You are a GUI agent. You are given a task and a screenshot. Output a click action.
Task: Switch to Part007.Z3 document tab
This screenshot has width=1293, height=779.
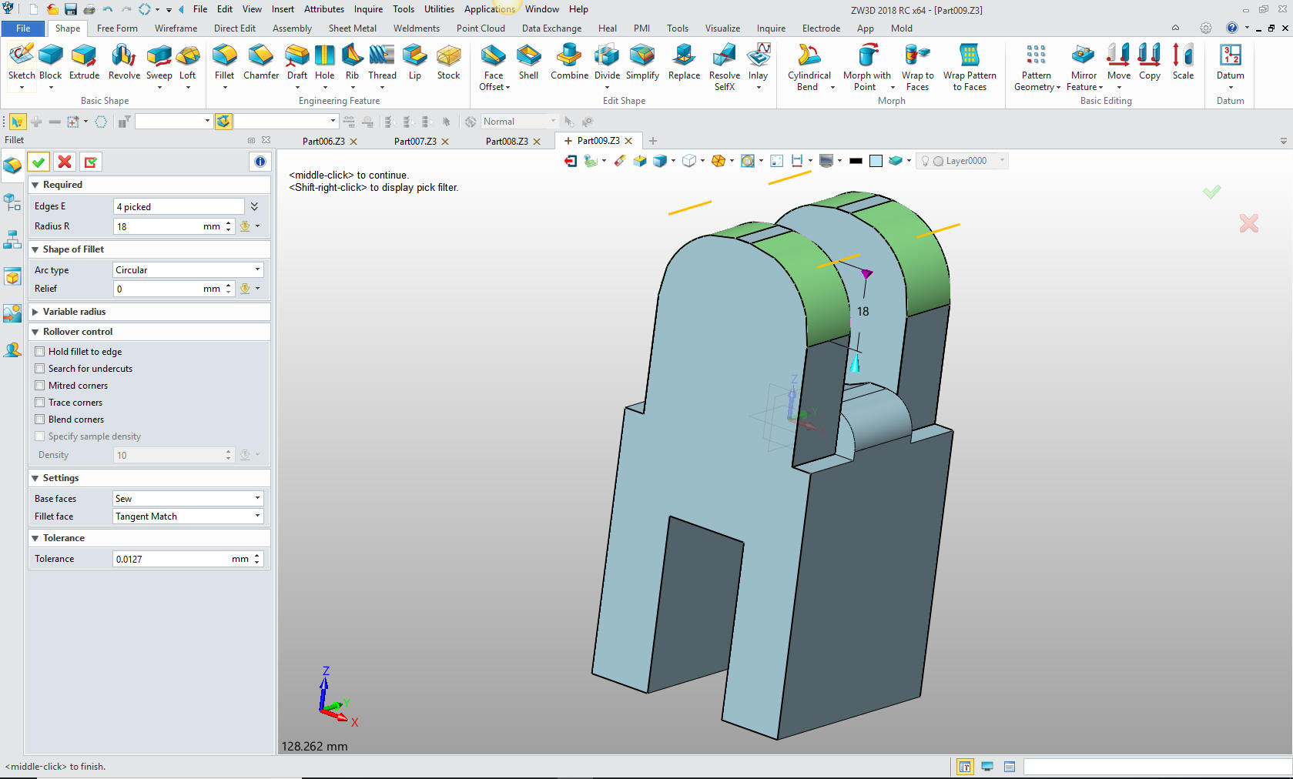point(415,142)
